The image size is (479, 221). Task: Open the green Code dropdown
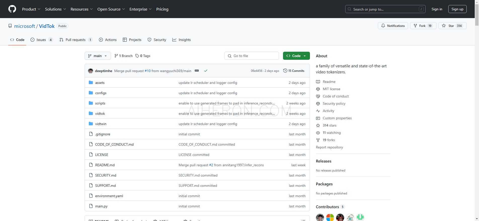[296, 56]
